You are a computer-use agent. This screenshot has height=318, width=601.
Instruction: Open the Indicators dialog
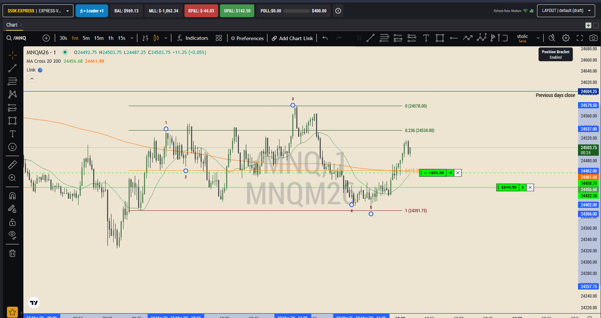pos(192,38)
